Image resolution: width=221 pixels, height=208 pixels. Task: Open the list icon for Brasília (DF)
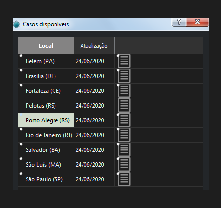click(124, 76)
